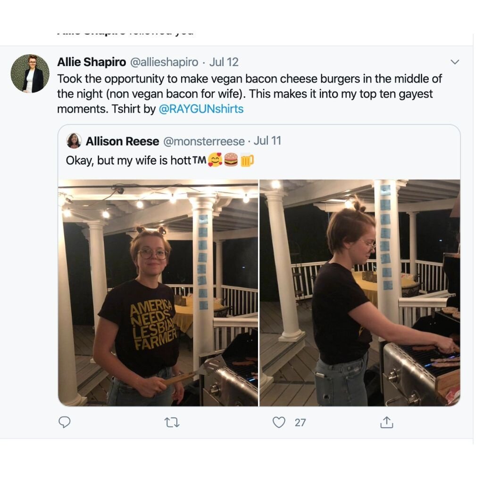Like the tweet with the heart icon
The width and height of the screenshot is (483, 483).
point(279,422)
